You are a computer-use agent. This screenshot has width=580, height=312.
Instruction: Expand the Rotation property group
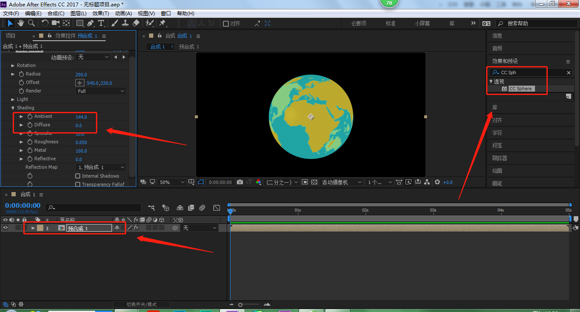[13, 66]
